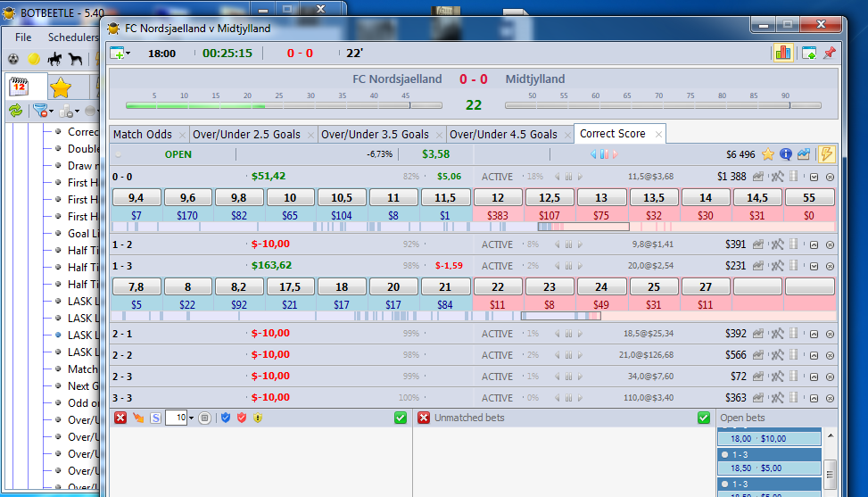Open the blue market info icon

[786, 154]
